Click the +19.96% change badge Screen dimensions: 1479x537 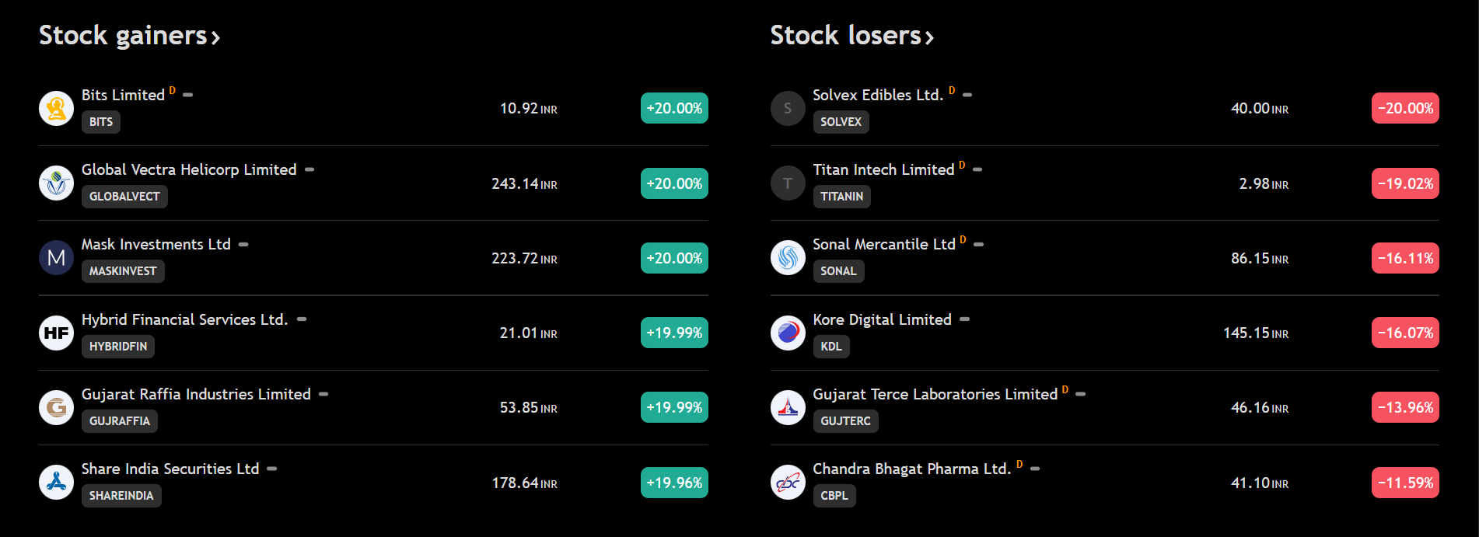coord(674,483)
